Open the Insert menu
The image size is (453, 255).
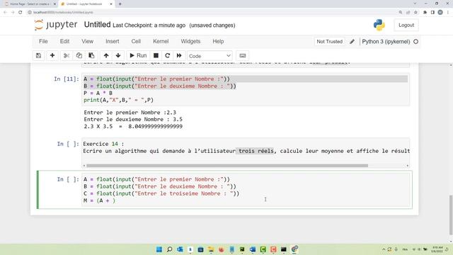[113, 41]
